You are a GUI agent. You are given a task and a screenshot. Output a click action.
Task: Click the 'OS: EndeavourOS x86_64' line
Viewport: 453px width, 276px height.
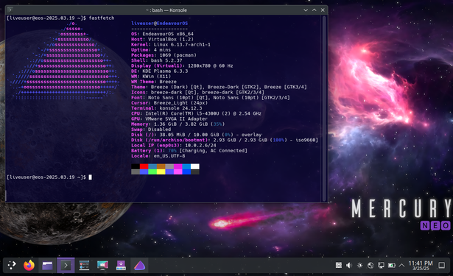pyautogui.click(x=162, y=34)
